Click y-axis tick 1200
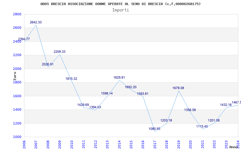This screenshot has width=241, height=150. pyautogui.click(x=17, y=123)
